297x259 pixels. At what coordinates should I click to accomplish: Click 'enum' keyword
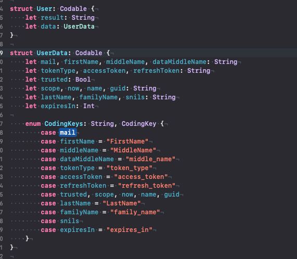pos(33,124)
